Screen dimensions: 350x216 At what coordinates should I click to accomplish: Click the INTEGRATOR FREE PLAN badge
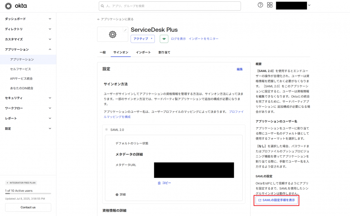click(x=21, y=183)
